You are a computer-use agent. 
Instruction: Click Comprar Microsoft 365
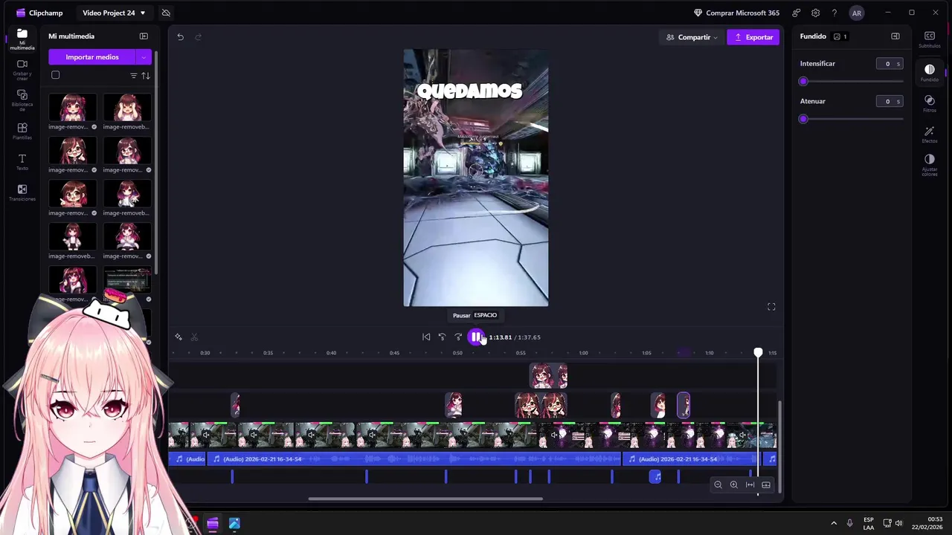736,13
